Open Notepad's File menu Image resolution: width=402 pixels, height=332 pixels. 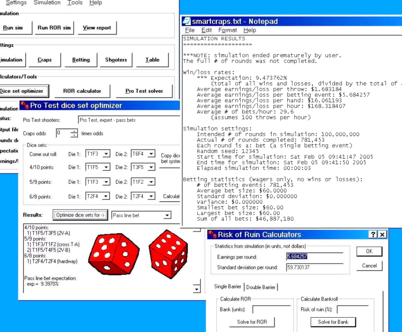[190, 30]
